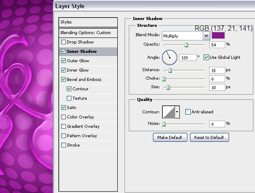Open the purple shadow color swatch
255x193 pixels.
pyautogui.click(x=218, y=36)
